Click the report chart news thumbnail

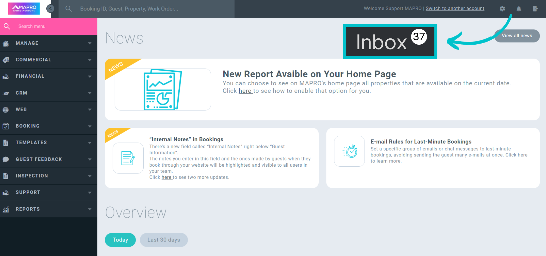coord(163,89)
